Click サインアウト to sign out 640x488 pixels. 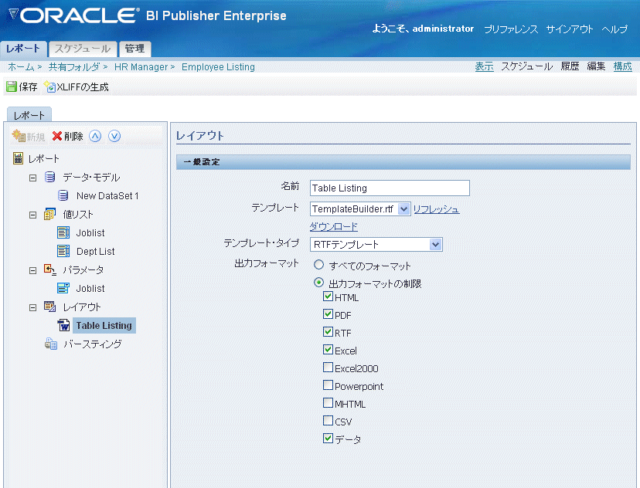tap(570, 29)
